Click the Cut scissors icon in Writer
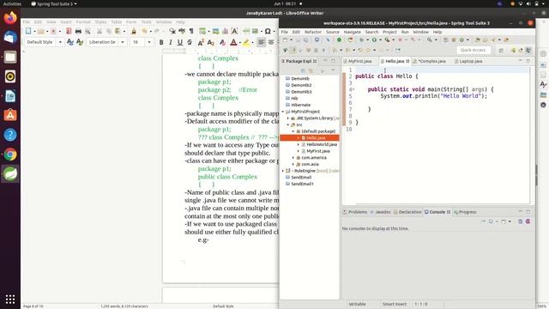 coord(100,31)
